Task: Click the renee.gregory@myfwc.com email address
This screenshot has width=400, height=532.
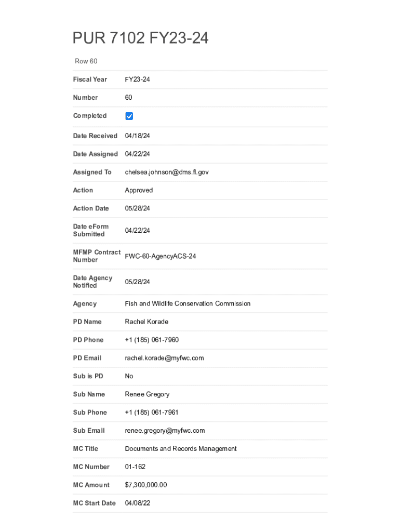Action: pos(165,431)
